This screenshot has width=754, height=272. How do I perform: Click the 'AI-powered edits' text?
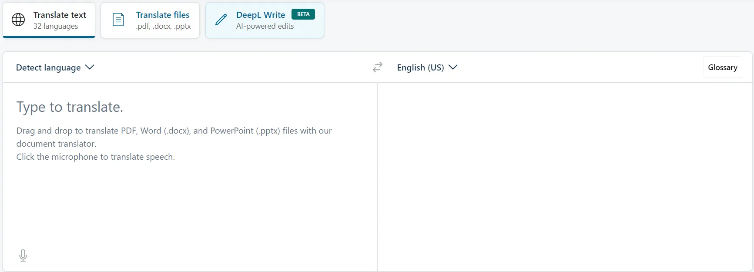265,26
